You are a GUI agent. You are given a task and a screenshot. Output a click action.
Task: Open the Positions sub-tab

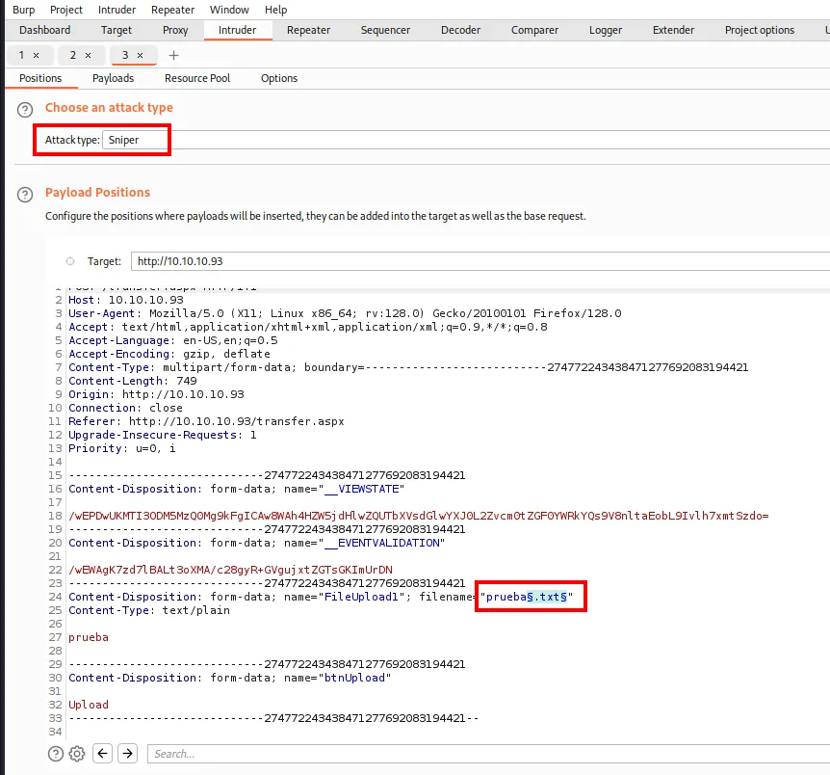[x=40, y=78]
